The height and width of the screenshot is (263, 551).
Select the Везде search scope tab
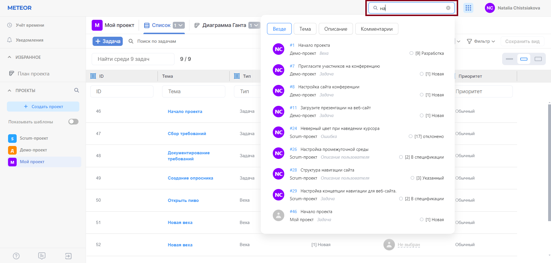tap(279, 29)
